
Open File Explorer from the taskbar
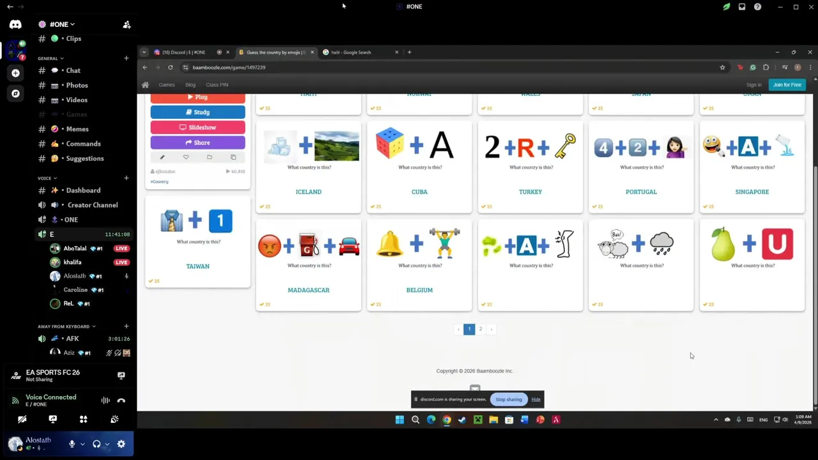coord(493,420)
